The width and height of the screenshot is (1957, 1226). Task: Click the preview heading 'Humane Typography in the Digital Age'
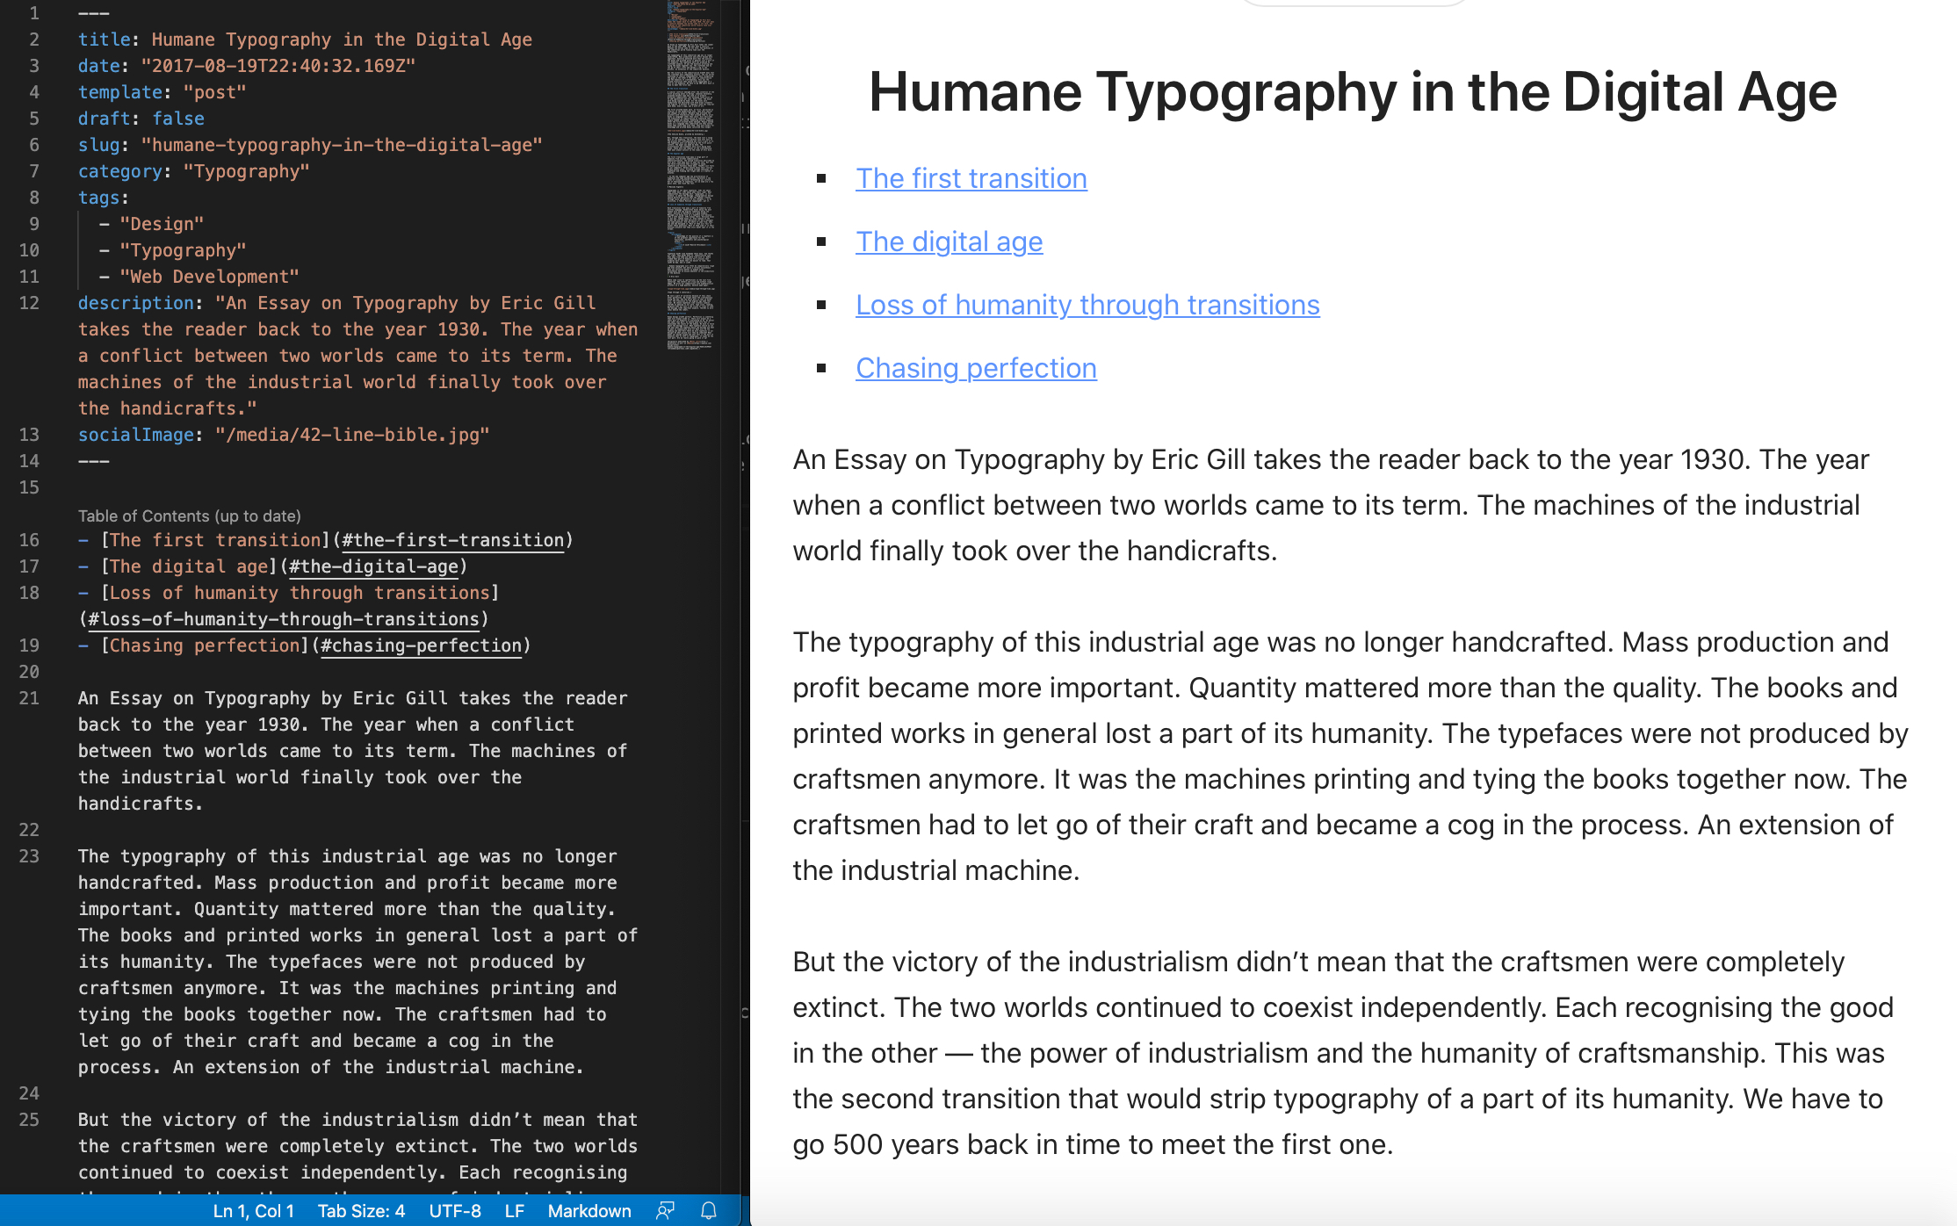point(1353,91)
